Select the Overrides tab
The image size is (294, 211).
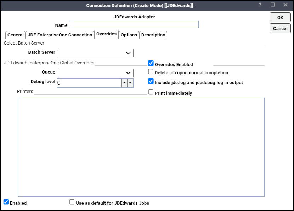(x=106, y=34)
